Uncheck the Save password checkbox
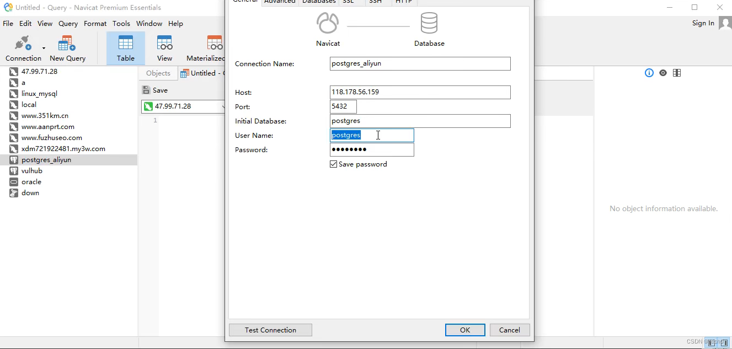Screen dimensions: 732x349 333,164
